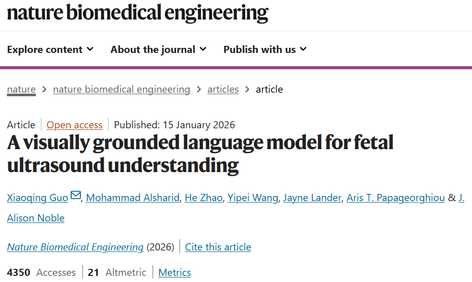
Task: Open the About the journal dropdown
Action: [158, 49]
